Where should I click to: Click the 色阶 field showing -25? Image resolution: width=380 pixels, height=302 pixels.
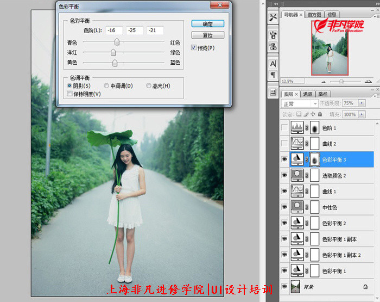click(135, 30)
